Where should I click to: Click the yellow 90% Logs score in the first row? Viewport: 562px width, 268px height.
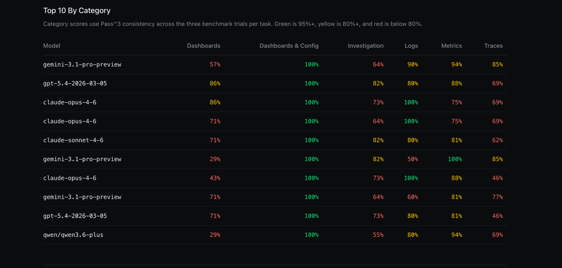pyautogui.click(x=413, y=64)
